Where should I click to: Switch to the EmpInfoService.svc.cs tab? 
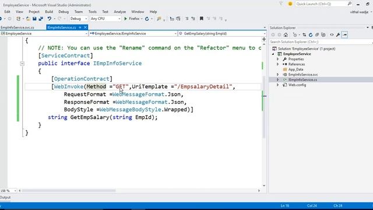point(17,27)
